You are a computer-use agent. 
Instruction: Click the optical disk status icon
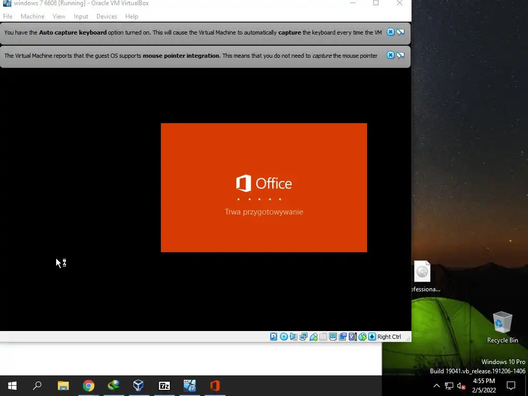(x=284, y=336)
